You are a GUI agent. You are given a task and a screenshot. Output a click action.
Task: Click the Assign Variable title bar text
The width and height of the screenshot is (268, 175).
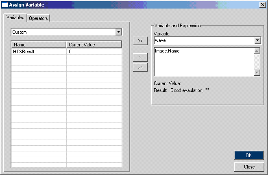point(27,5)
